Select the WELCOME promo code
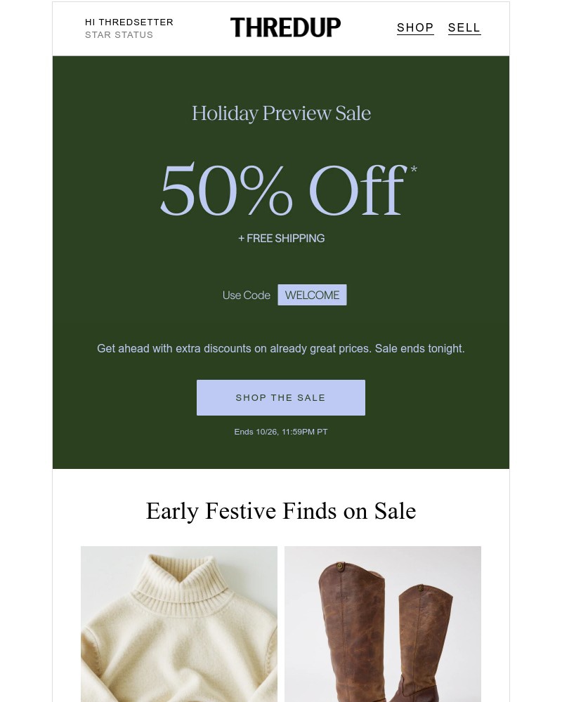Image resolution: width=562 pixels, height=702 pixels. 312,295
